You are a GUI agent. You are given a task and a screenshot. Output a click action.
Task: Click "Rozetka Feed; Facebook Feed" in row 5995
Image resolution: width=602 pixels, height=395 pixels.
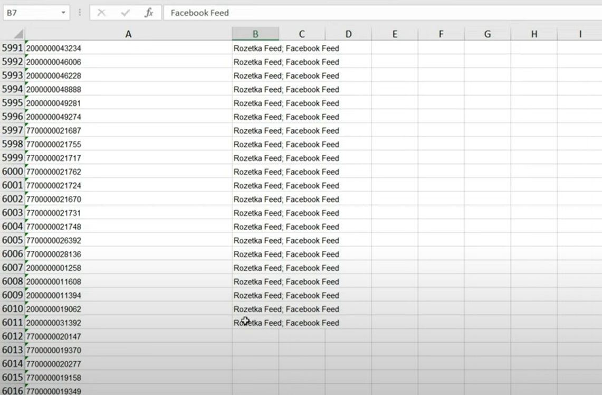click(x=286, y=103)
